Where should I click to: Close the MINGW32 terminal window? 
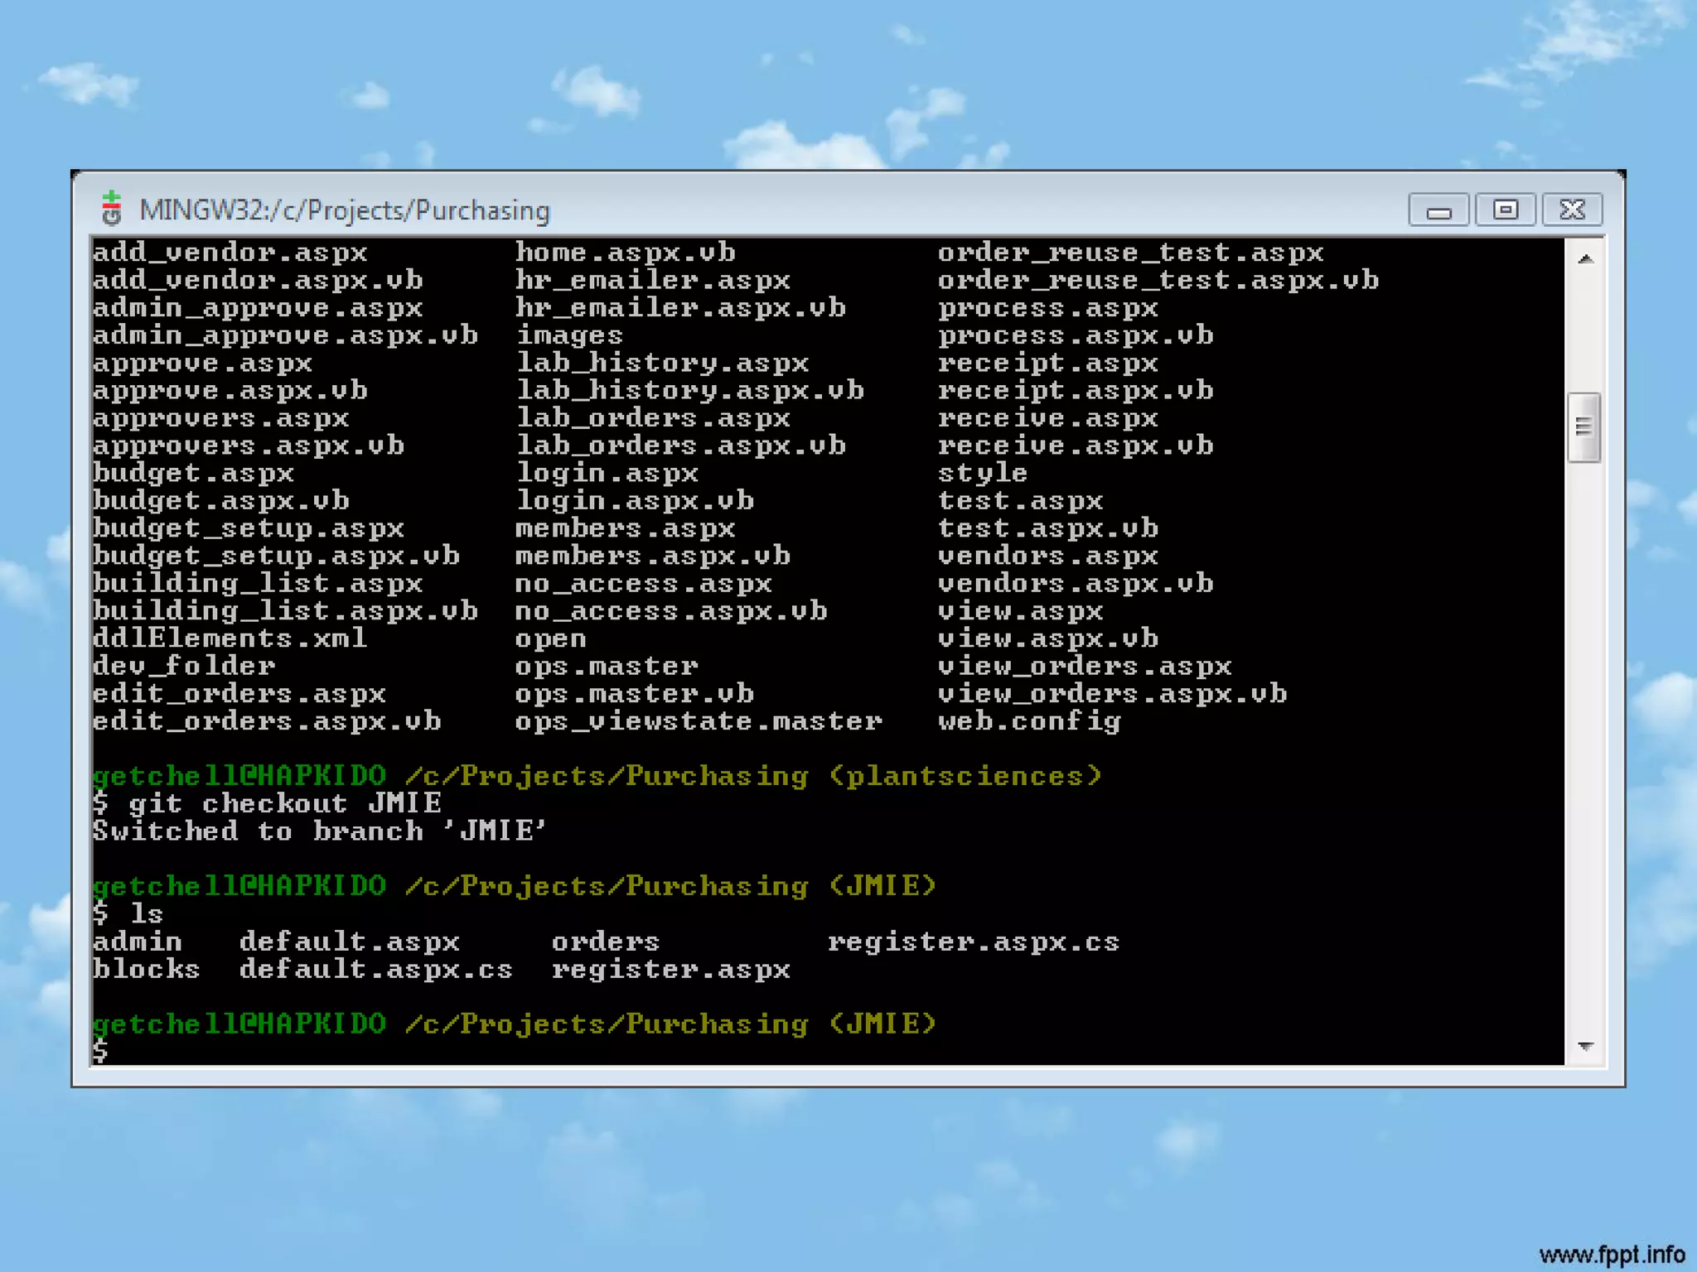coord(1572,210)
